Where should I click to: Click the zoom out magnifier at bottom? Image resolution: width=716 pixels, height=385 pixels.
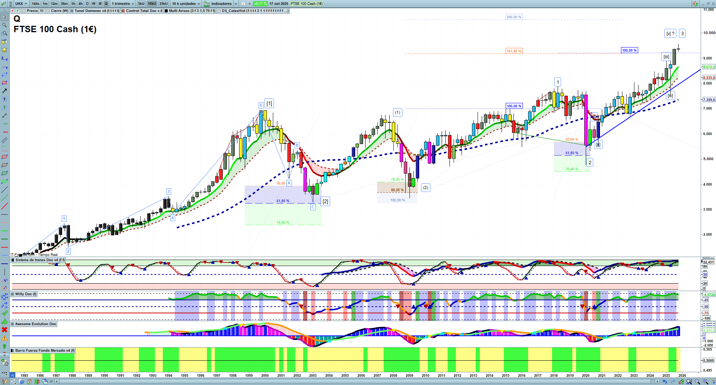[x=697, y=382]
